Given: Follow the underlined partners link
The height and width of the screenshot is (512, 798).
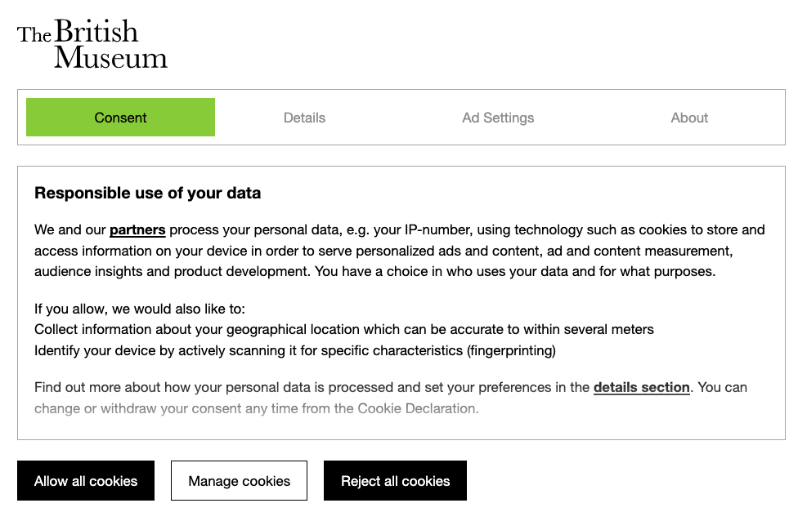Looking at the screenshot, I should tap(137, 230).
